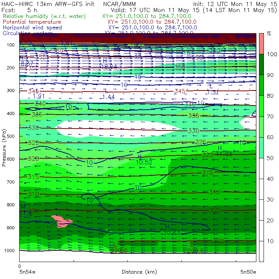The height and width of the screenshot is (279, 279).
Task: Click the colorbar "30" label
Action: click(270, 200)
